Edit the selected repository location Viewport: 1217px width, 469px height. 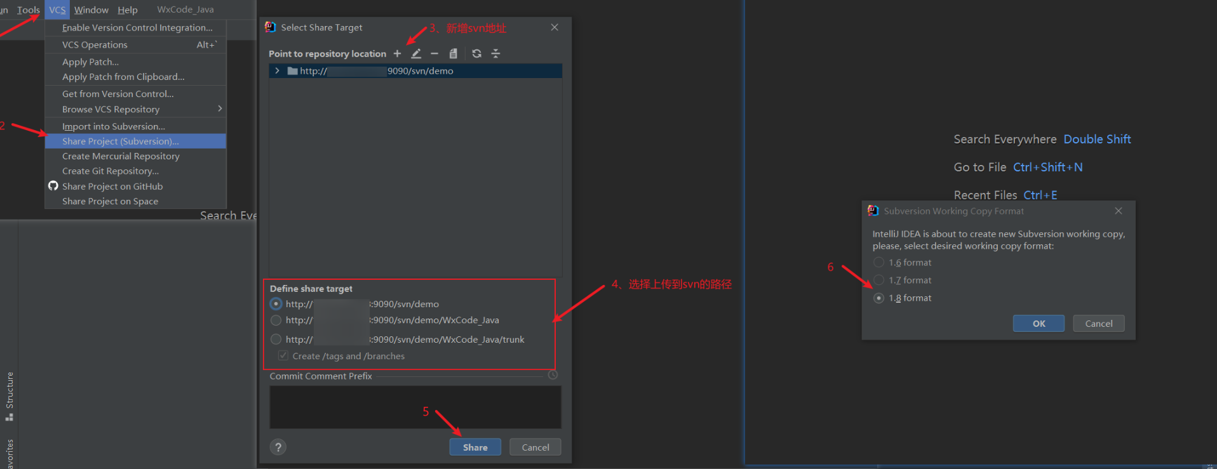coord(416,54)
